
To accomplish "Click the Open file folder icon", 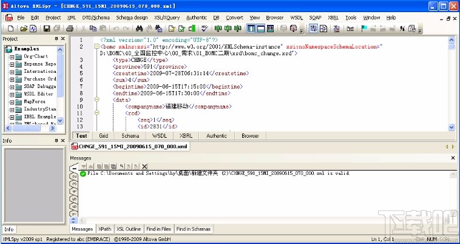I will click(x=24, y=29).
